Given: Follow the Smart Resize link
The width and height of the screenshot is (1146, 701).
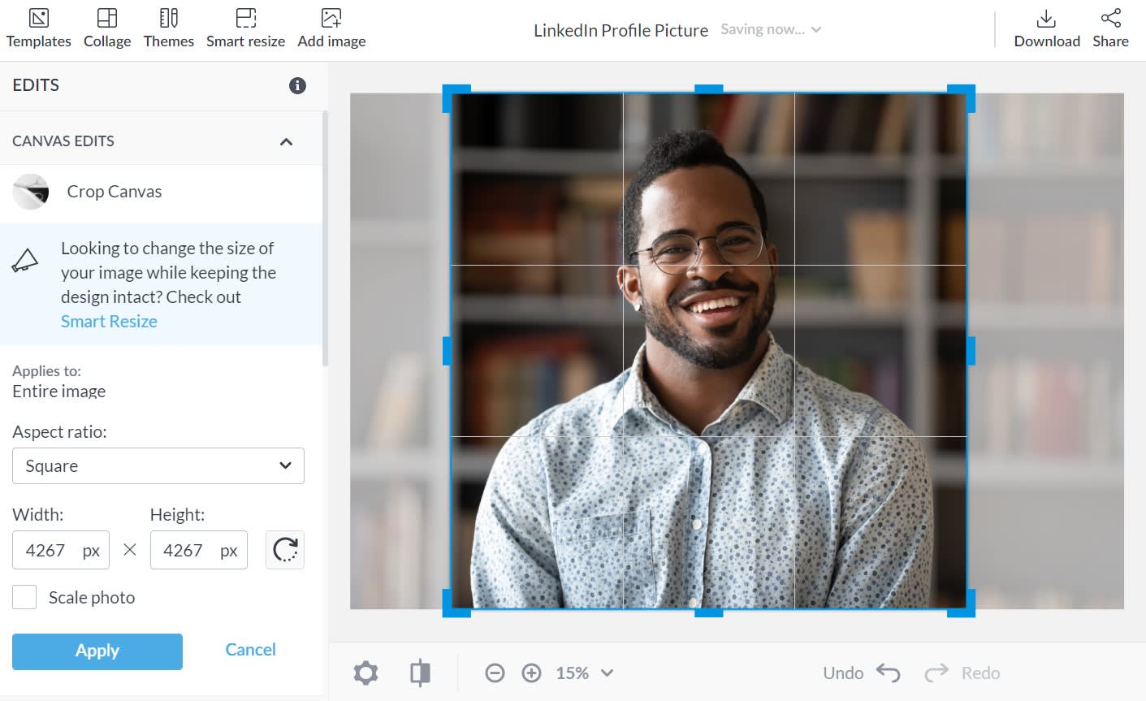Looking at the screenshot, I should point(109,321).
